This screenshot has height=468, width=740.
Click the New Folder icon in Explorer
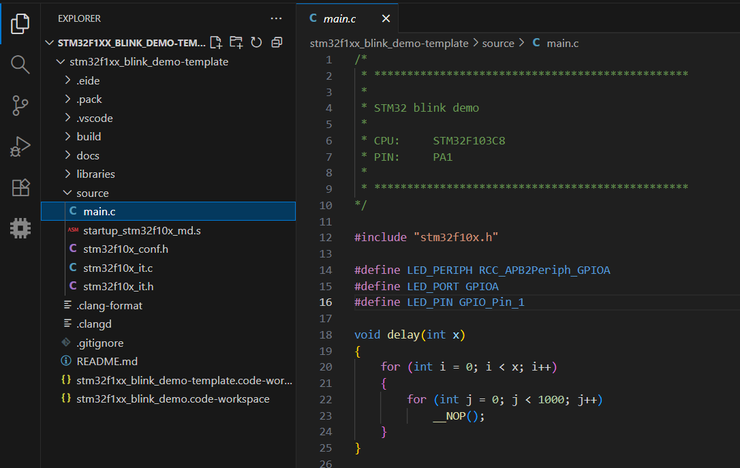(x=236, y=42)
